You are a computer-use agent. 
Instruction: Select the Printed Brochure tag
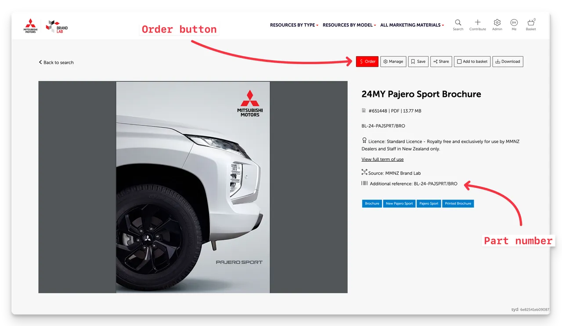pyautogui.click(x=458, y=204)
